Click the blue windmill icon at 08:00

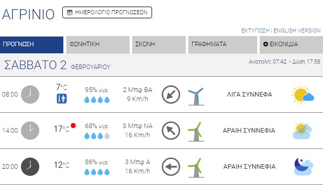coord(196,97)
